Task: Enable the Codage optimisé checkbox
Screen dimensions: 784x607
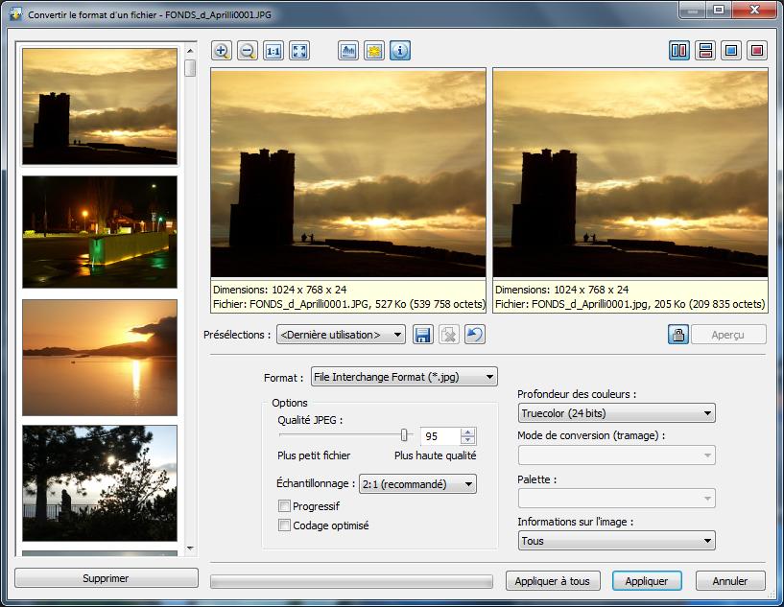Action: click(284, 525)
